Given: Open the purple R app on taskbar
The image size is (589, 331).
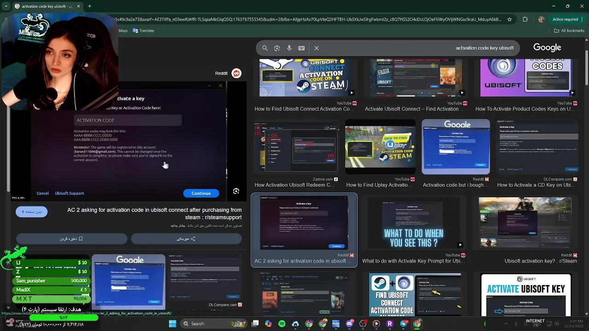Looking at the screenshot, I should tap(390, 324).
